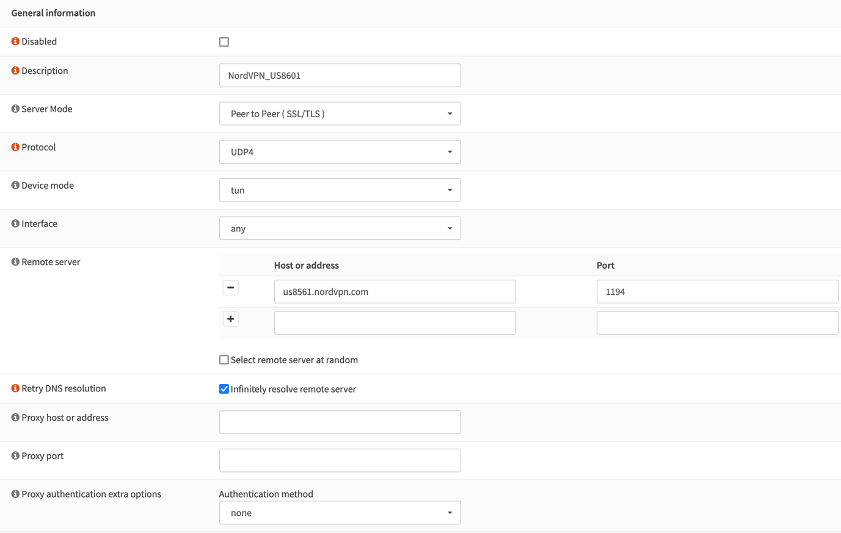Click the info icon beside Retry DNS resolution
841x533 pixels.
[15, 388]
